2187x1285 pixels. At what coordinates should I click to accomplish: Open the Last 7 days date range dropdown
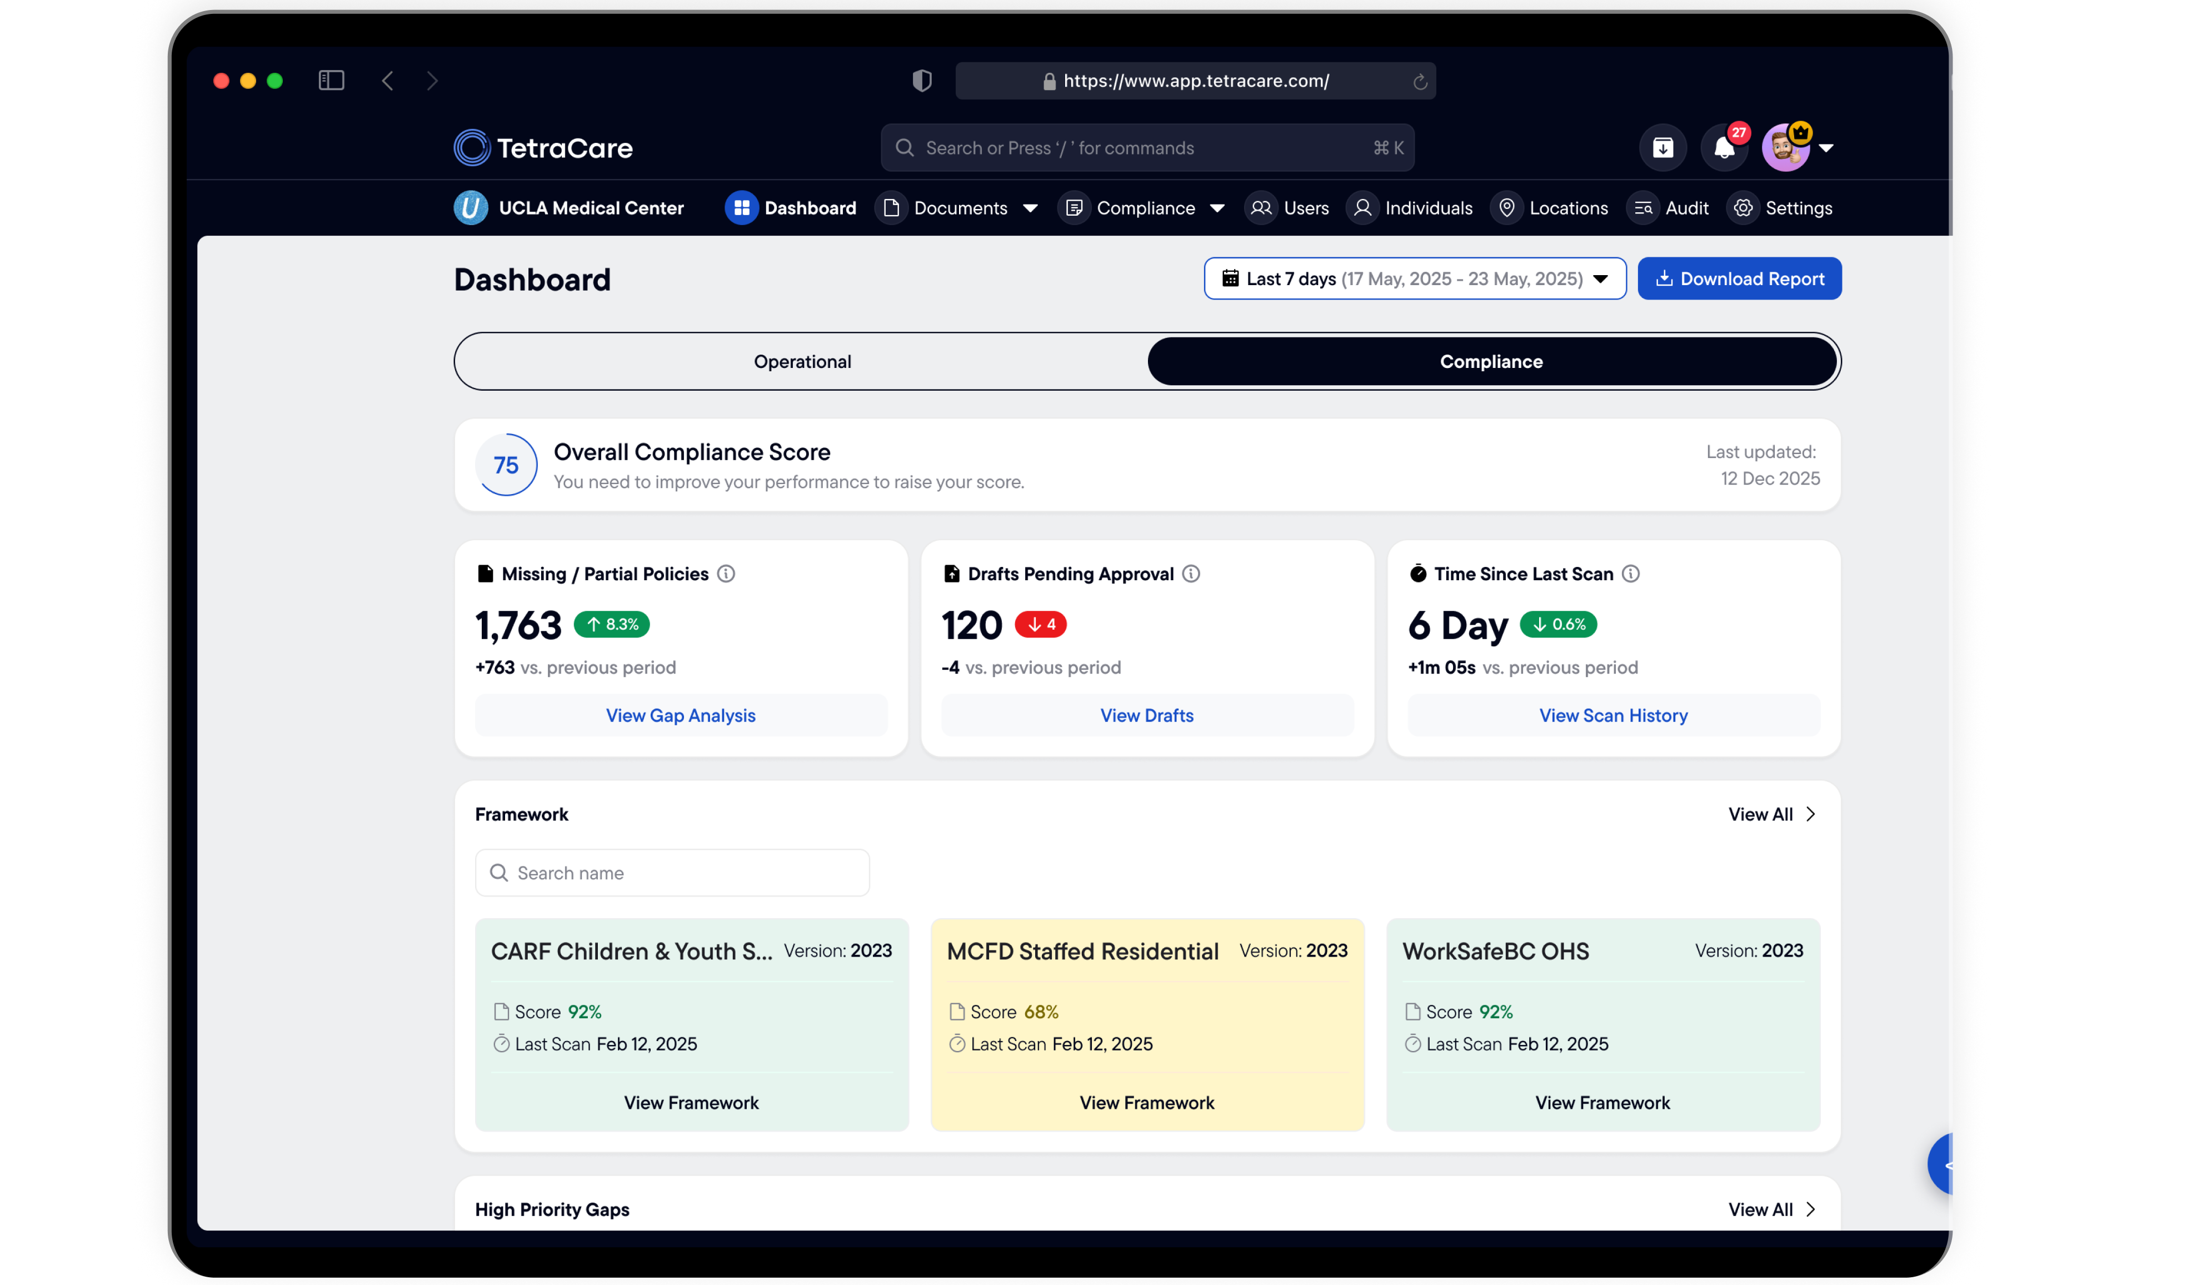pyautogui.click(x=1415, y=278)
